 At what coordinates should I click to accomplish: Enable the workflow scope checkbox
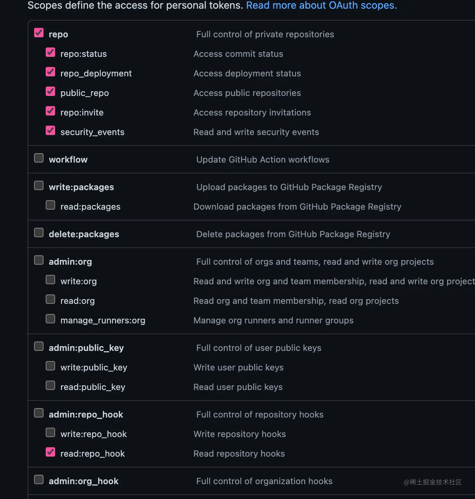[x=39, y=158]
